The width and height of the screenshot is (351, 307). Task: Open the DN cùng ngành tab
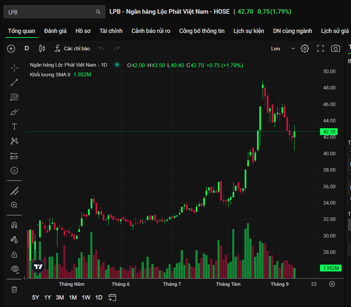(293, 31)
